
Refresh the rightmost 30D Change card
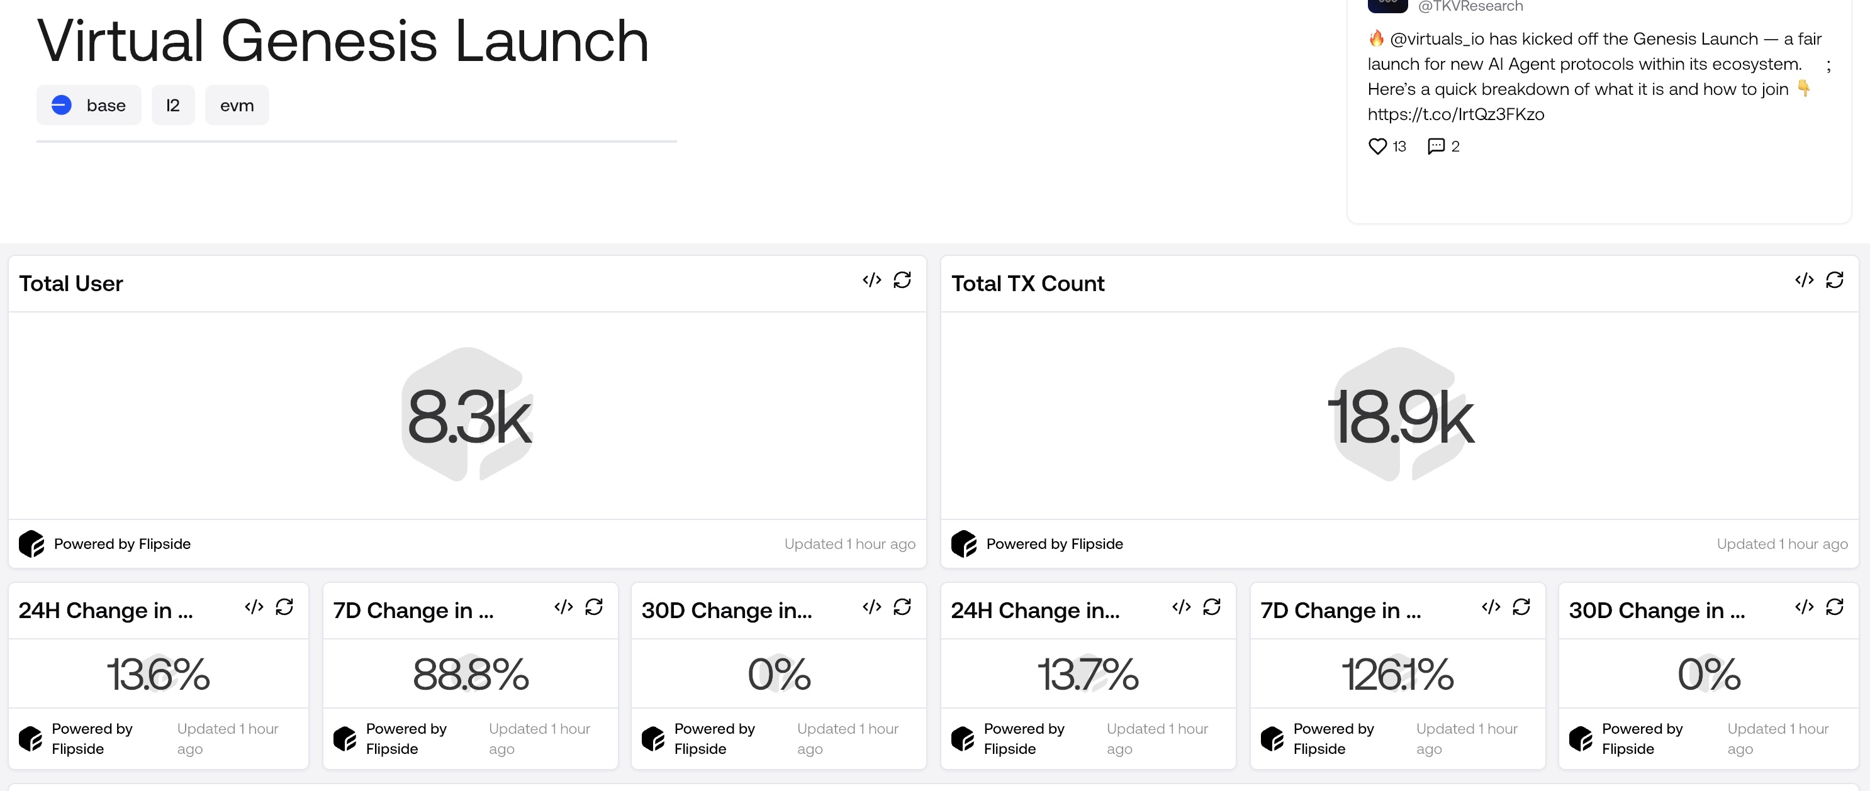1834,607
